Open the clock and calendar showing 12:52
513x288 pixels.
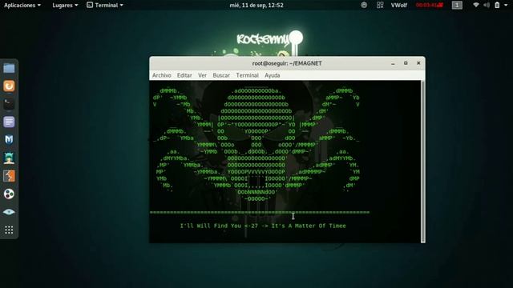(256, 6)
